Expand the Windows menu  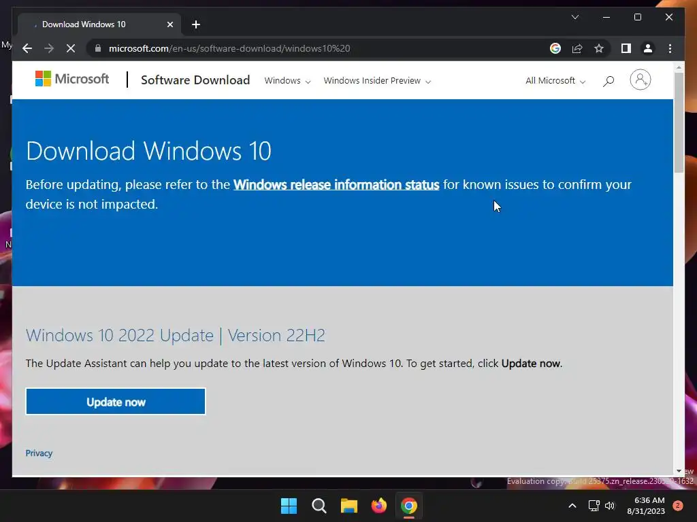[287, 81]
